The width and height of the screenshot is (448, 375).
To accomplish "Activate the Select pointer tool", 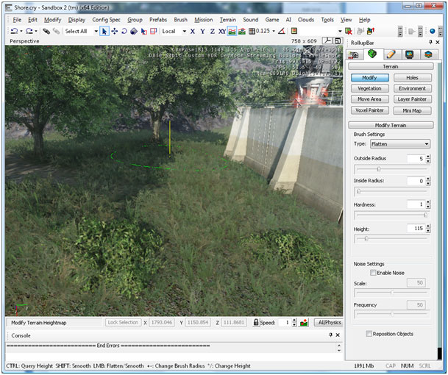I will [104, 31].
